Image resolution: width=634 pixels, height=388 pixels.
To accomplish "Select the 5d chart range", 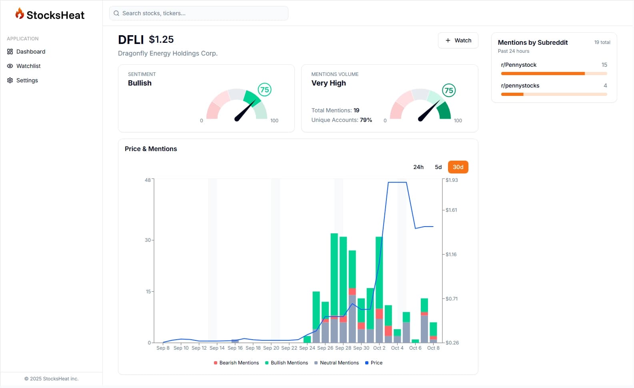I will [438, 167].
